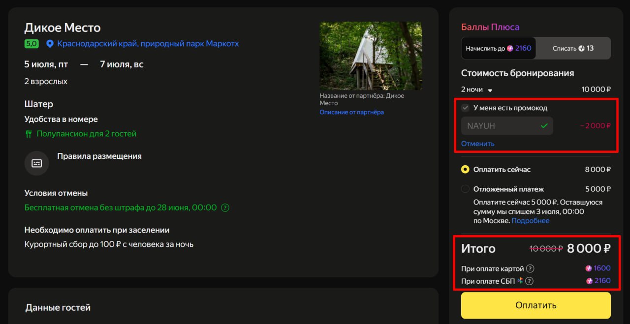The width and height of the screenshot is (630, 324).
Task: Click help icon beside card payment
Action: point(530,268)
